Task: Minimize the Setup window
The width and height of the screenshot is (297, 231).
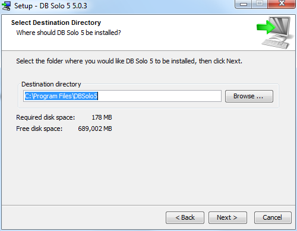Action: 244,4
